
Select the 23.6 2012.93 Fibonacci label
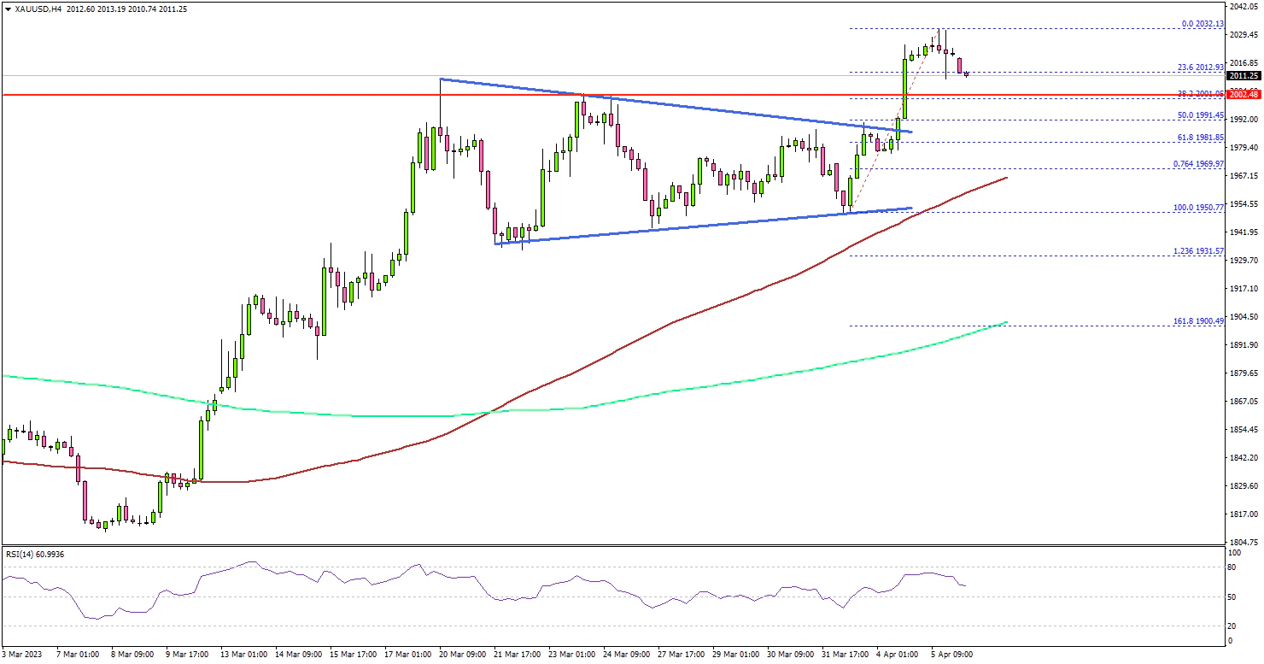pos(1201,68)
